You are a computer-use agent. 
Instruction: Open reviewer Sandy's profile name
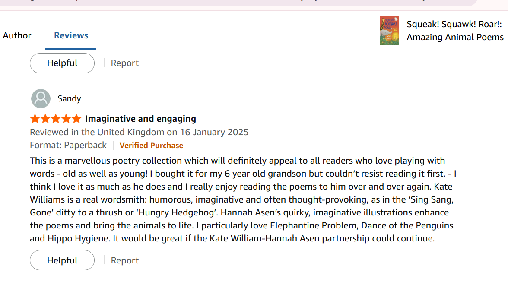tap(69, 98)
